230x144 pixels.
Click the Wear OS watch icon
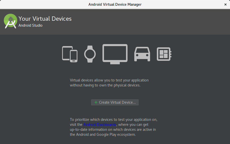click(x=90, y=54)
